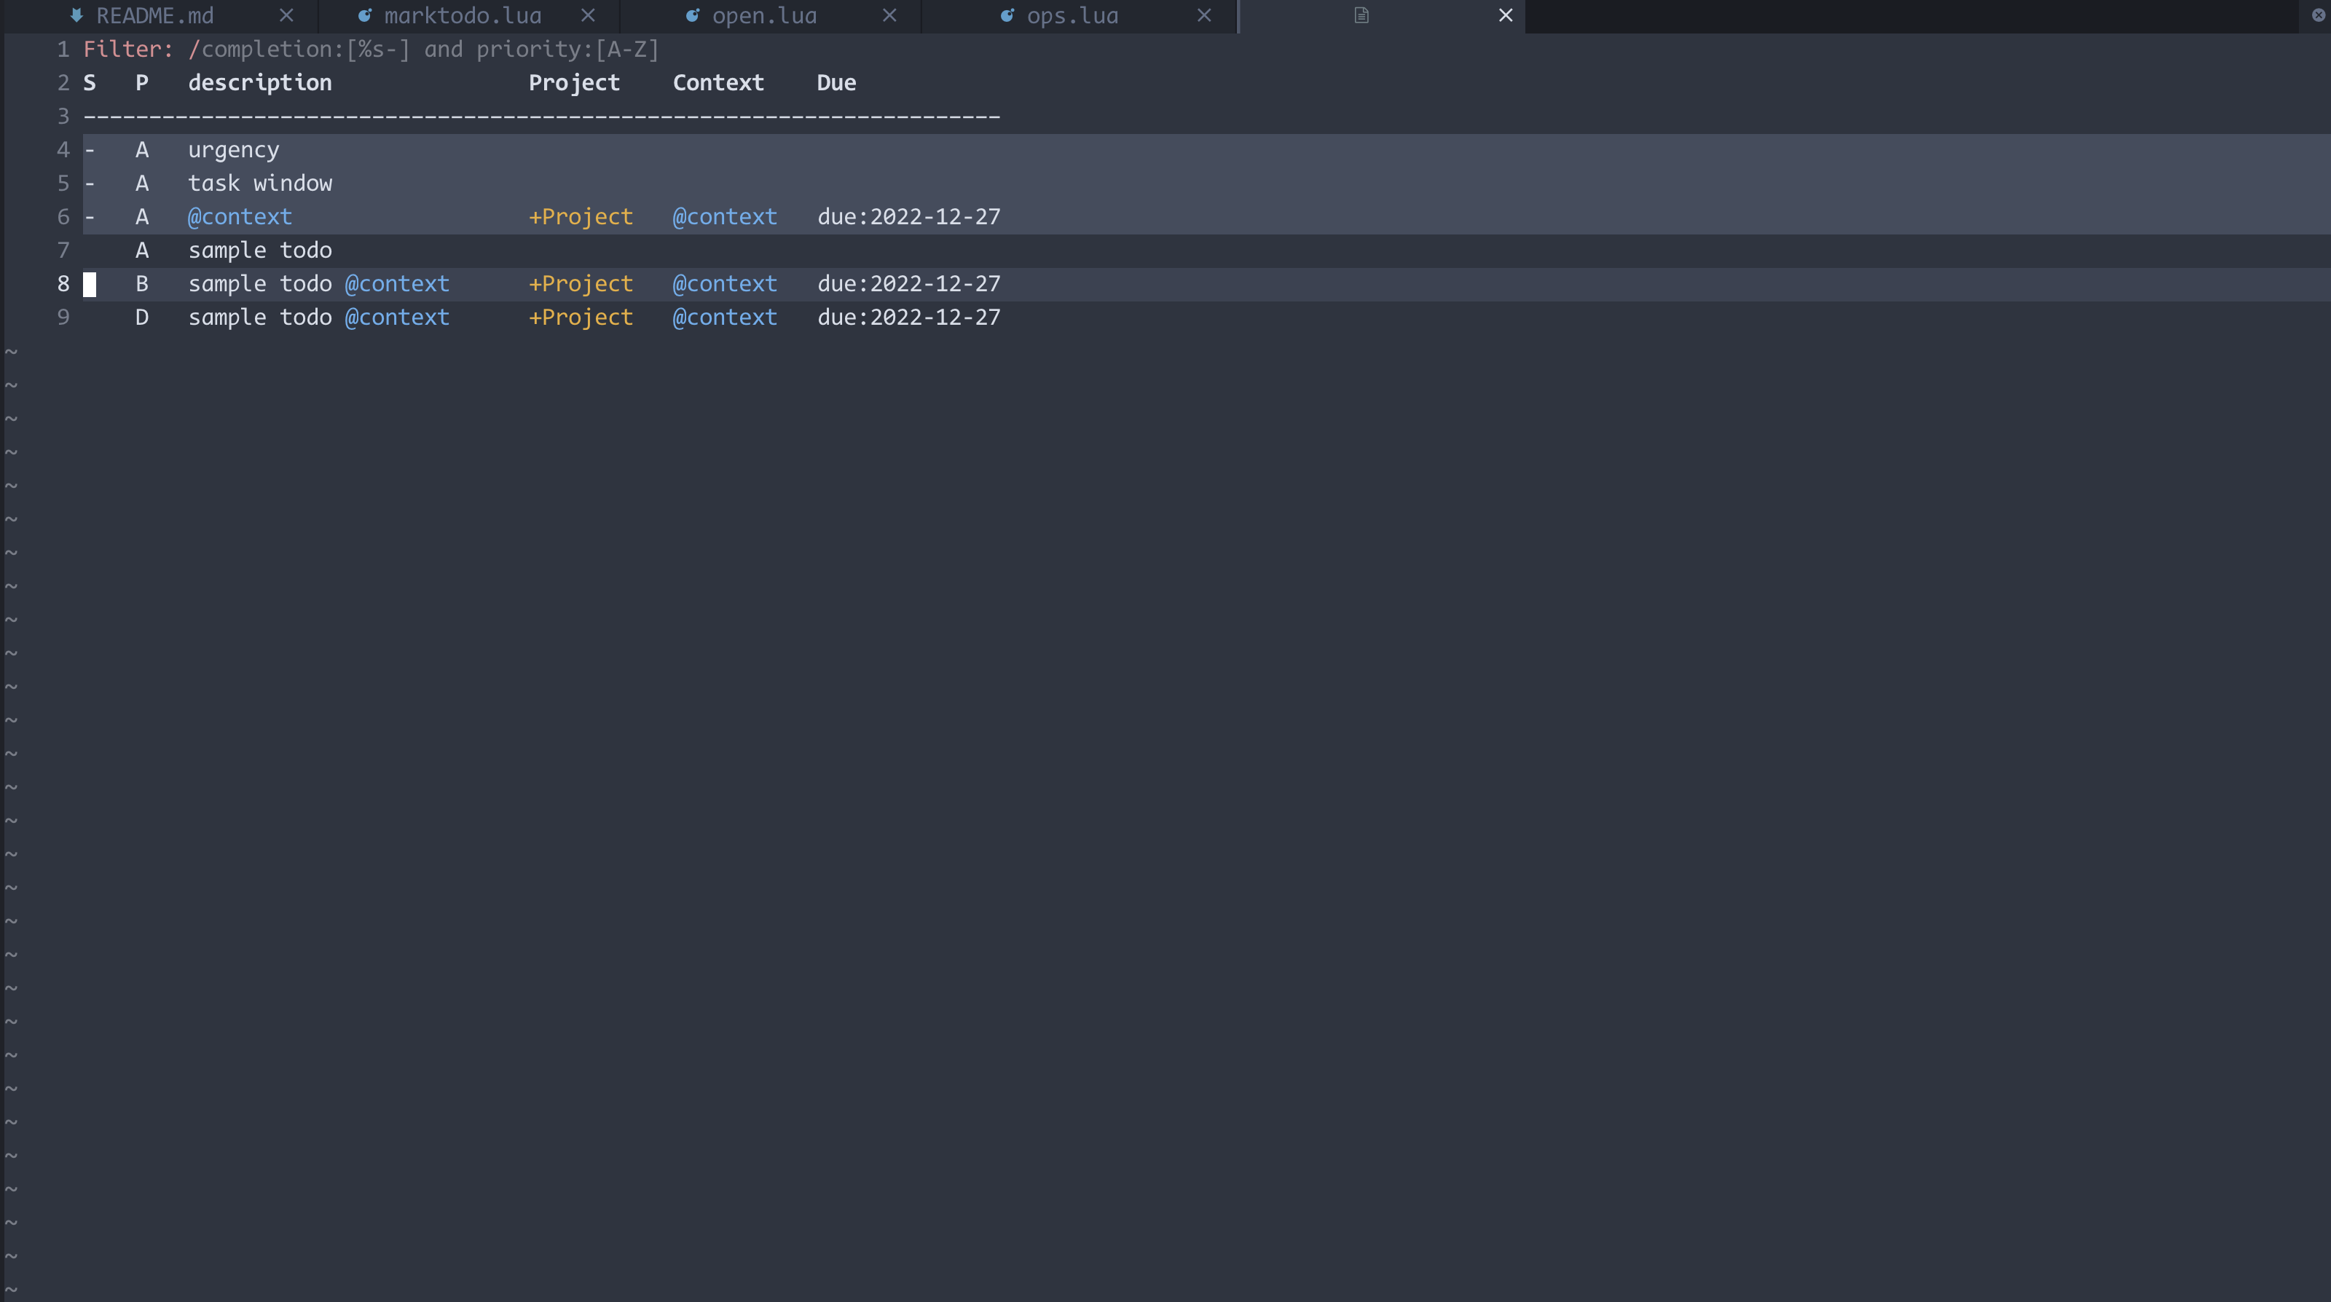Click the status dash of the urgency task
The image size is (2331, 1302).
(90, 150)
